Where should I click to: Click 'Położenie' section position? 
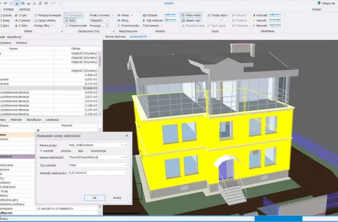tap(240, 25)
